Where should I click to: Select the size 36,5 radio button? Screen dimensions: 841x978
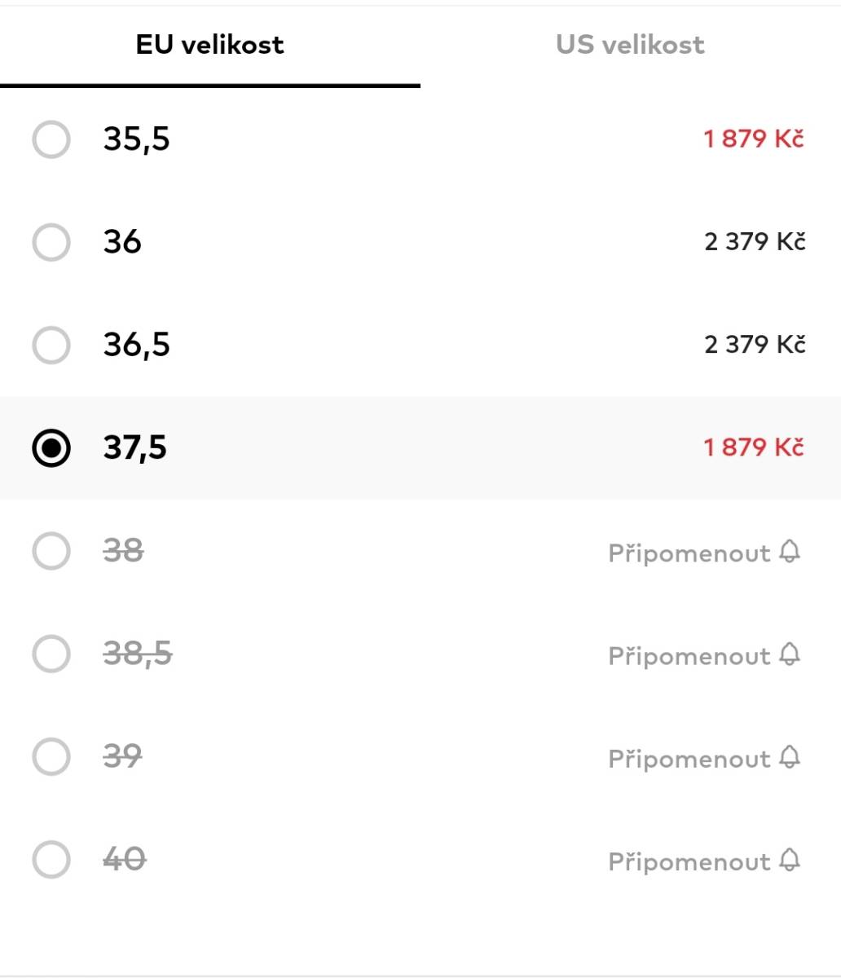(51, 345)
